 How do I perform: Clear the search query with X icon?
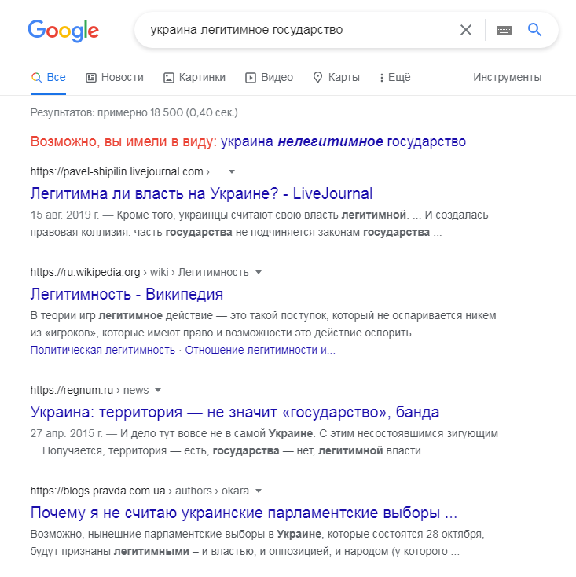pos(466,30)
